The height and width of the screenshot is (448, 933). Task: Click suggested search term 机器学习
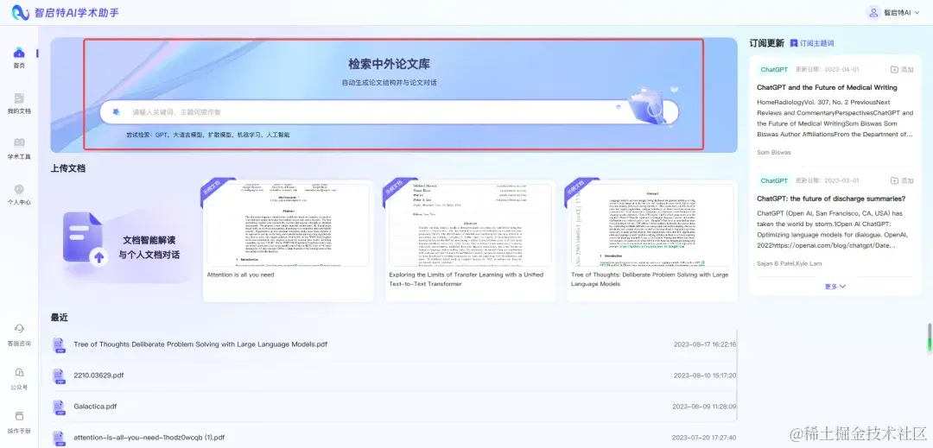click(x=249, y=135)
